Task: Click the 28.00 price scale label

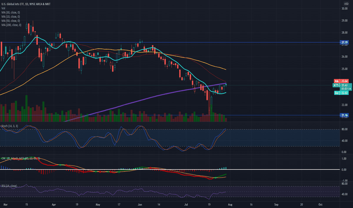Action: pyautogui.click(x=344, y=33)
